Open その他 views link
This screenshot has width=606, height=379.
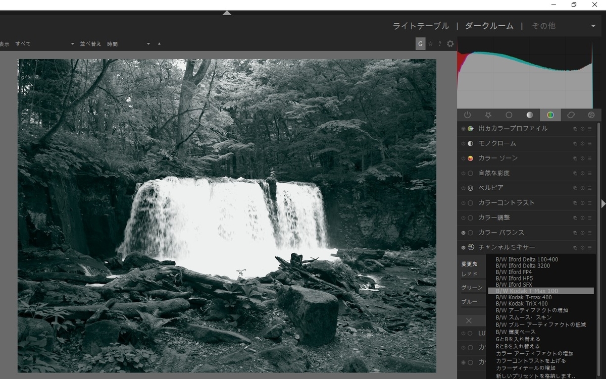[543, 26]
